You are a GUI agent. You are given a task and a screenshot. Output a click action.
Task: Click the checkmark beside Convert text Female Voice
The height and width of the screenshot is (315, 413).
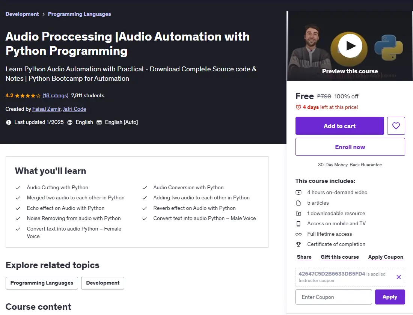pyautogui.click(x=18, y=229)
